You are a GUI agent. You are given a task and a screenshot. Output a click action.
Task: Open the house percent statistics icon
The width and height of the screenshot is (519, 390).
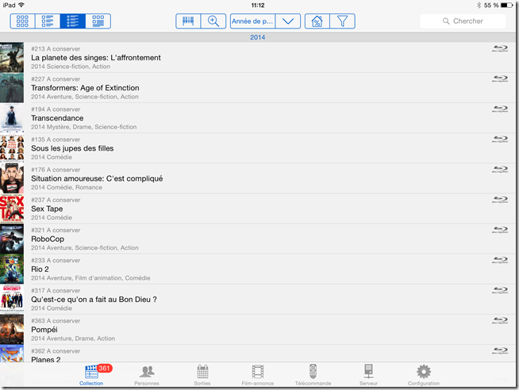point(317,21)
